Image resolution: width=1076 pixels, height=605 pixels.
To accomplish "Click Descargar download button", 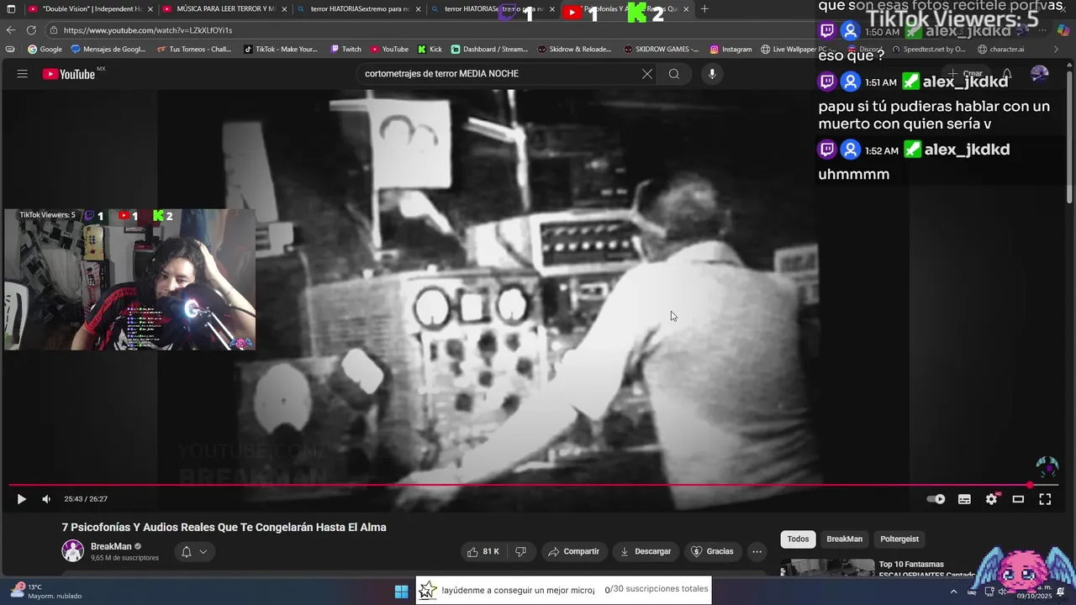I will [x=646, y=551].
